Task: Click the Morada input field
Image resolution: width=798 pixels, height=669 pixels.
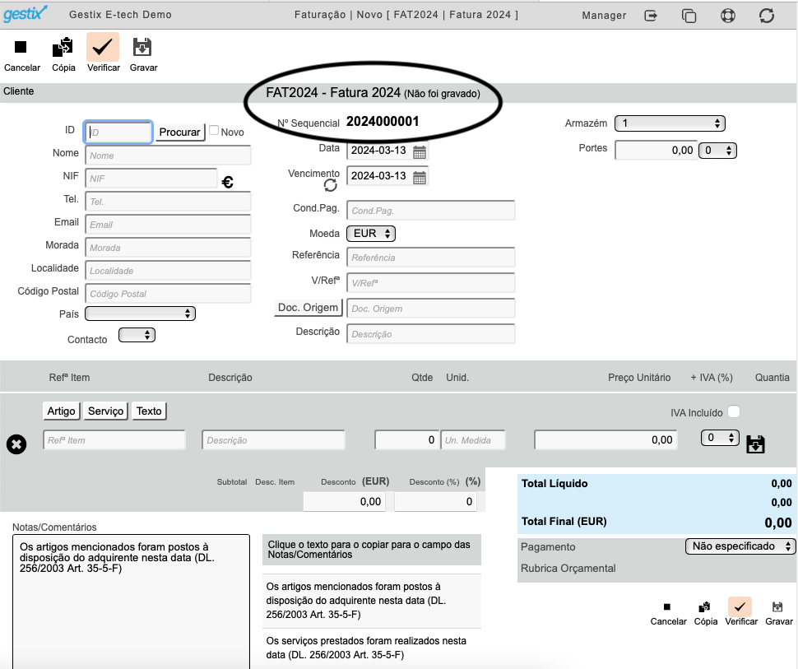Action: coord(168,248)
